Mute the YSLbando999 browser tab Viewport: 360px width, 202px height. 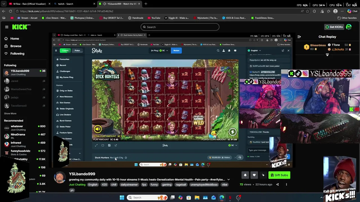tap(105, 4)
